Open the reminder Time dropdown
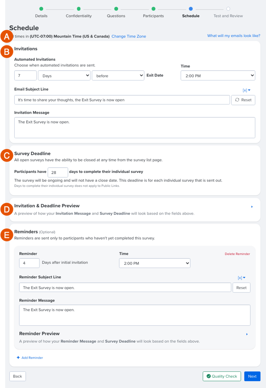 (x=155, y=263)
